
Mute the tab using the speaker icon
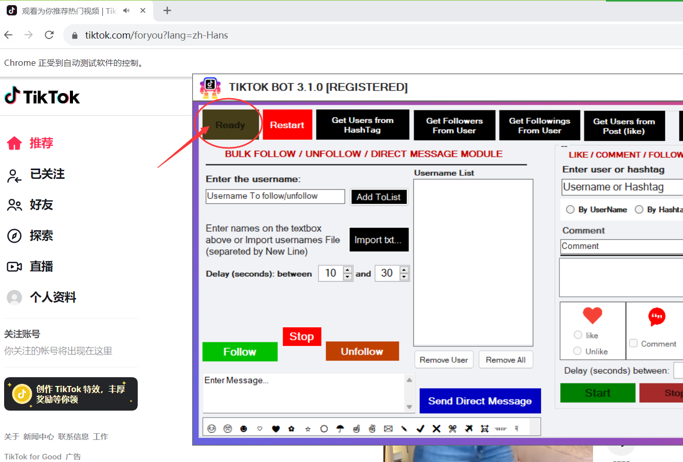(126, 10)
